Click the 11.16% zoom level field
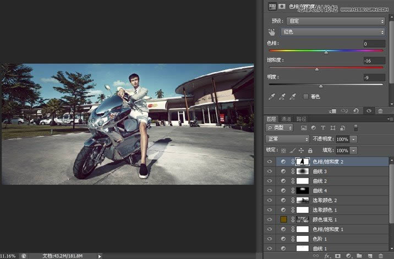This screenshot has height=259, width=394. coord(8,256)
